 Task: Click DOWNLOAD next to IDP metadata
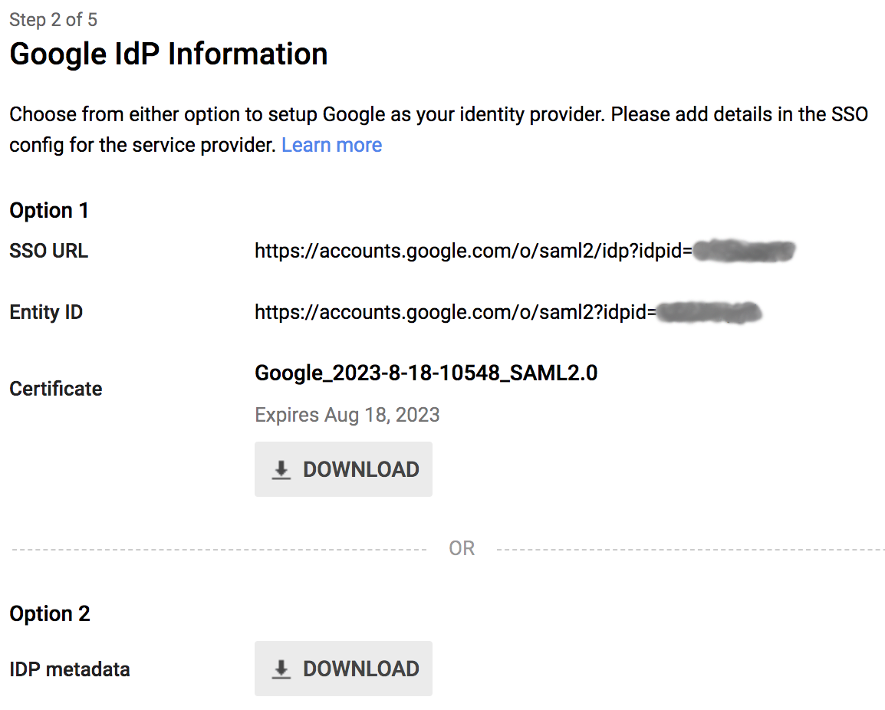(343, 668)
